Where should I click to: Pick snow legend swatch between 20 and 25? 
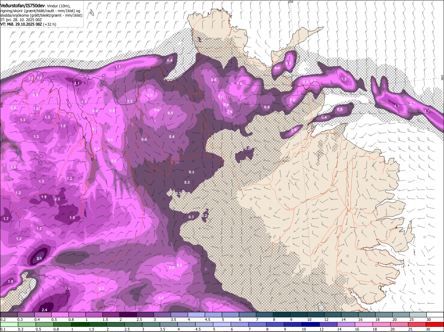tap(401, 315)
